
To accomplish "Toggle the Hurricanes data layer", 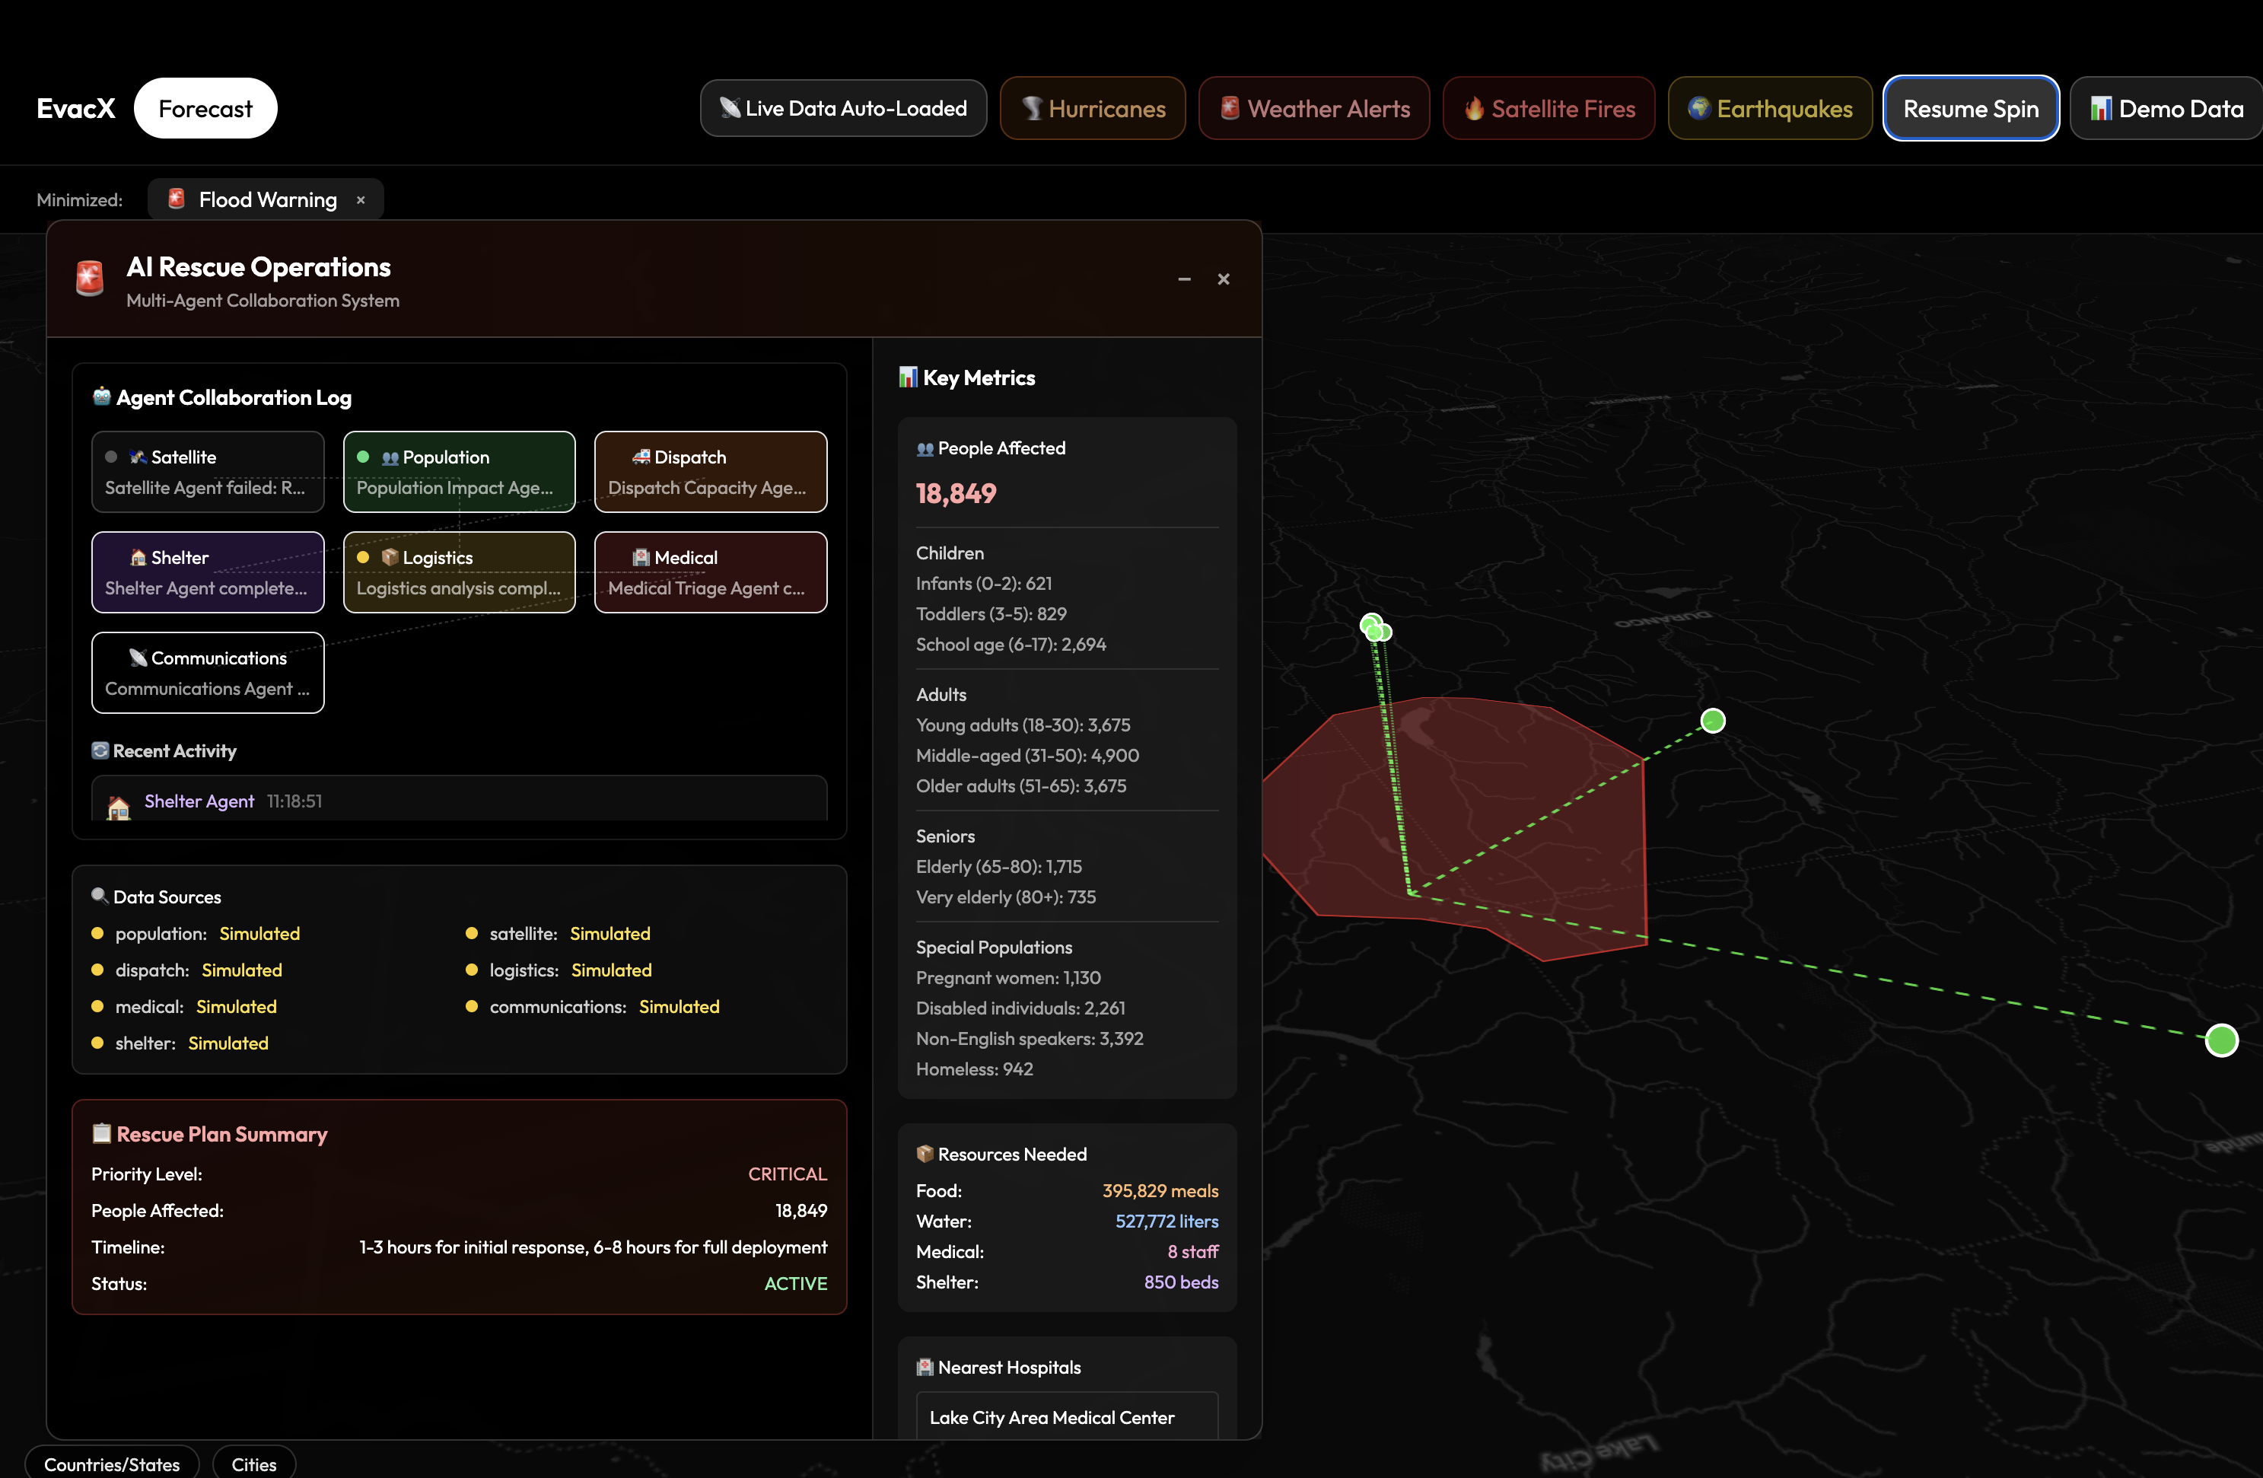I will pyautogui.click(x=1093, y=108).
